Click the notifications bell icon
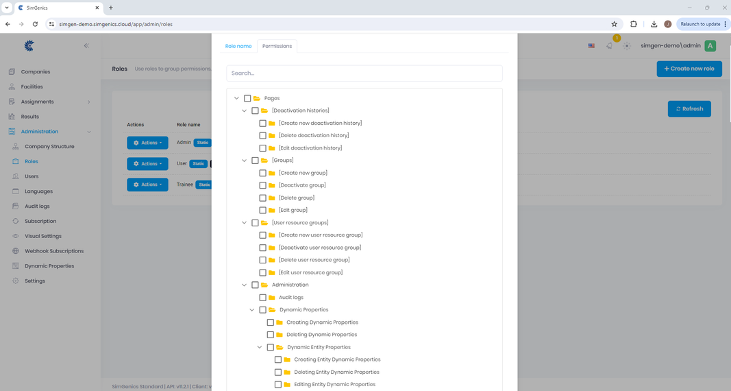731x391 pixels. [x=609, y=46]
